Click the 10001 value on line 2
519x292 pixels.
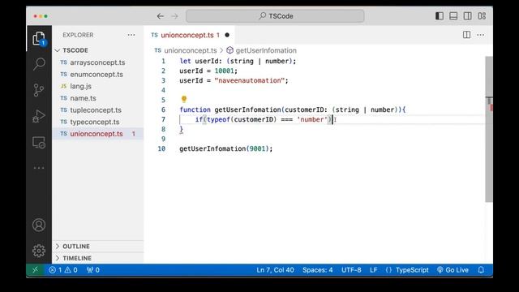224,71
